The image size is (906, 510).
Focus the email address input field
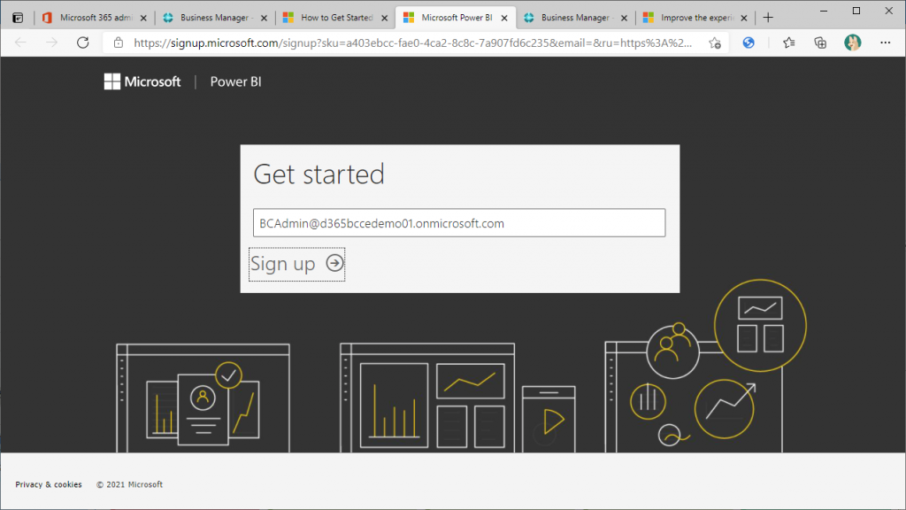tap(459, 223)
